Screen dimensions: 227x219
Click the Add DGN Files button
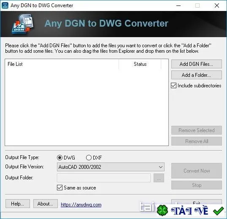(197, 64)
